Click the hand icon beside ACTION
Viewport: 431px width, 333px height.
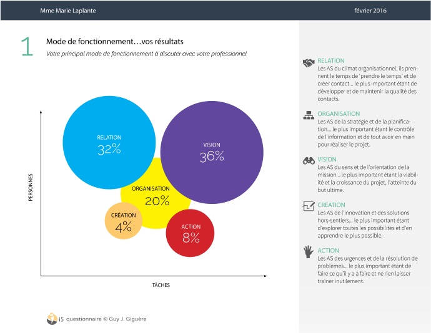[309, 252]
